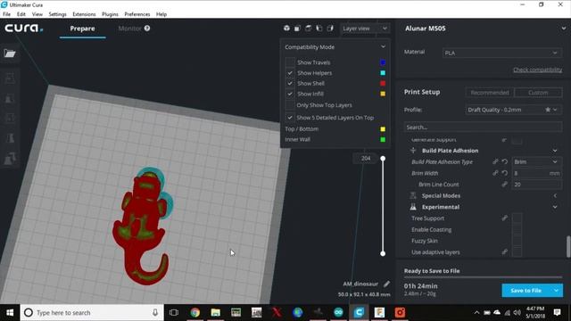
Task: Expand the Special Modes section
Action: click(x=555, y=196)
